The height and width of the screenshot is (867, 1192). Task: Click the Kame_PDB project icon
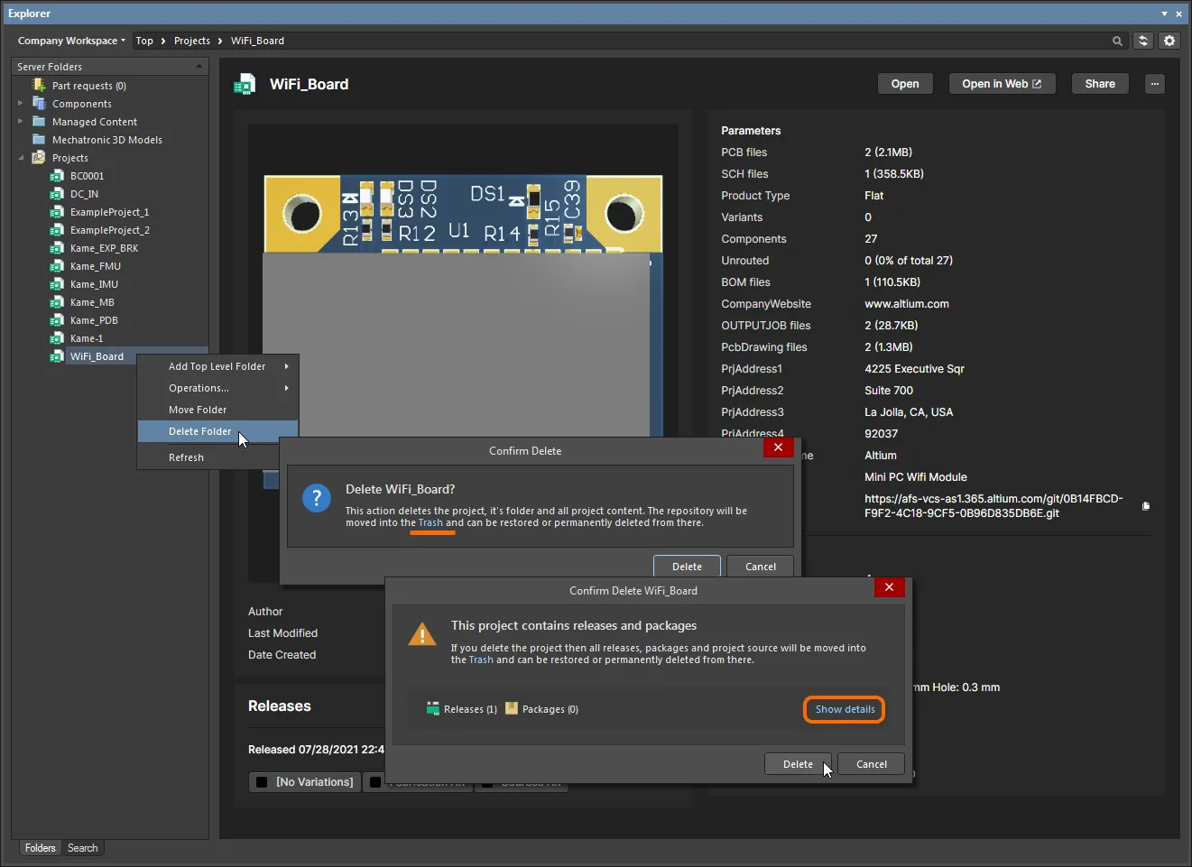click(57, 320)
